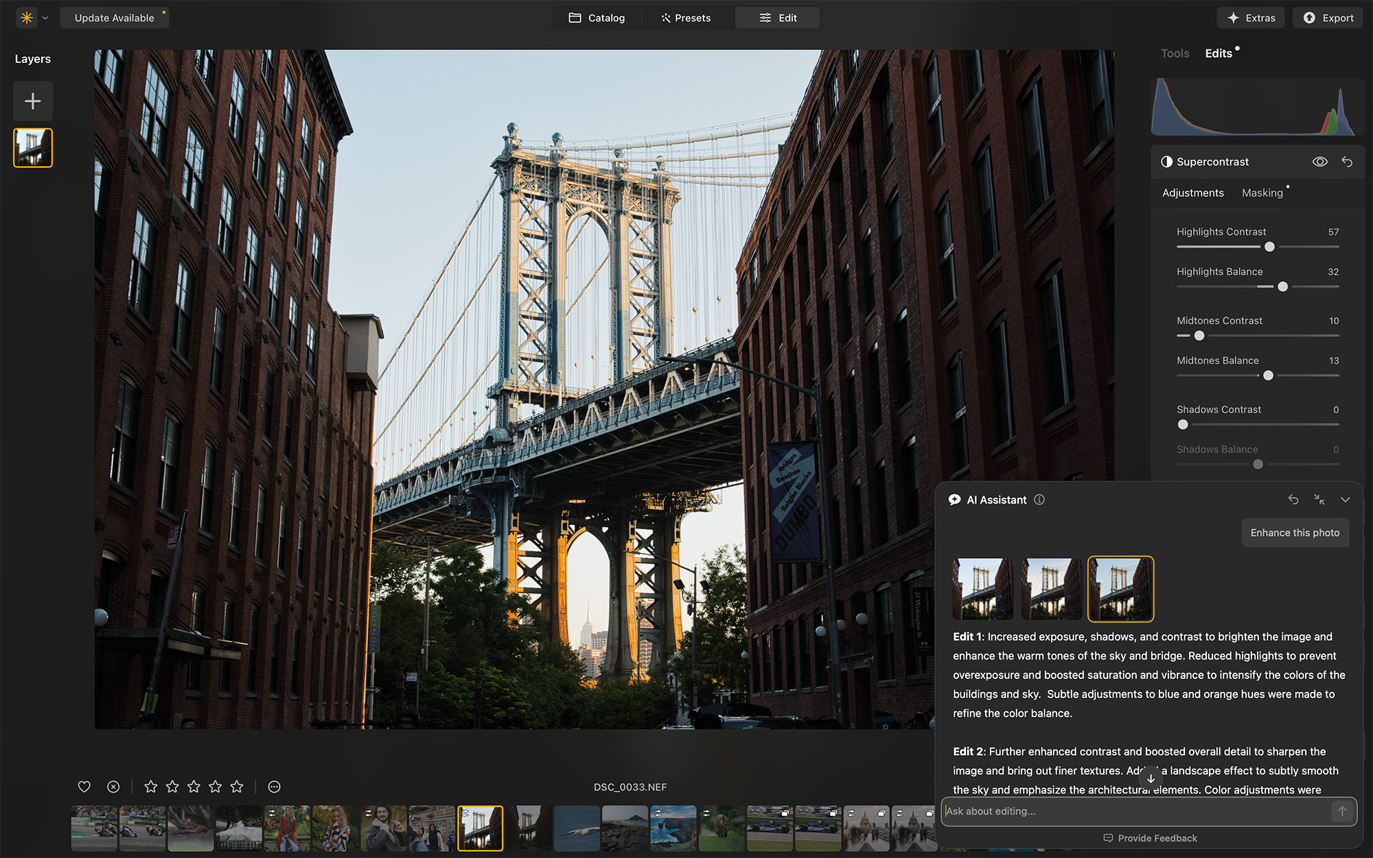Open the AI Assistant info tooltip
1373x858 pixels.
(1039, 500)
